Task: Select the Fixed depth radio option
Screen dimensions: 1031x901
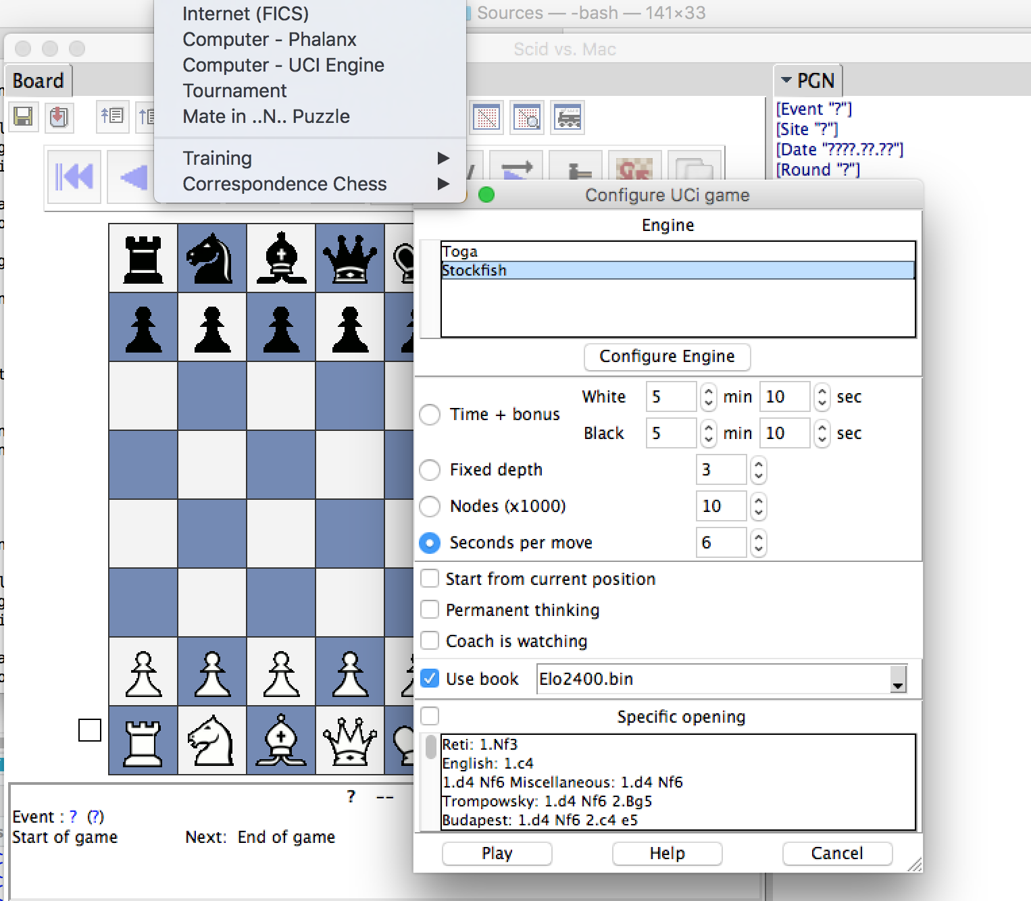Action: coord(430,470)
